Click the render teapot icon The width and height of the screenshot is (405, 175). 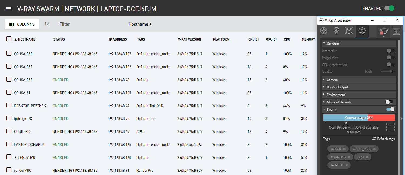point(384,31)
